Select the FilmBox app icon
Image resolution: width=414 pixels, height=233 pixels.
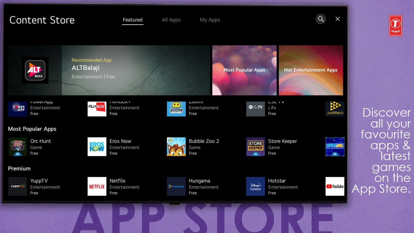point(97,109)
